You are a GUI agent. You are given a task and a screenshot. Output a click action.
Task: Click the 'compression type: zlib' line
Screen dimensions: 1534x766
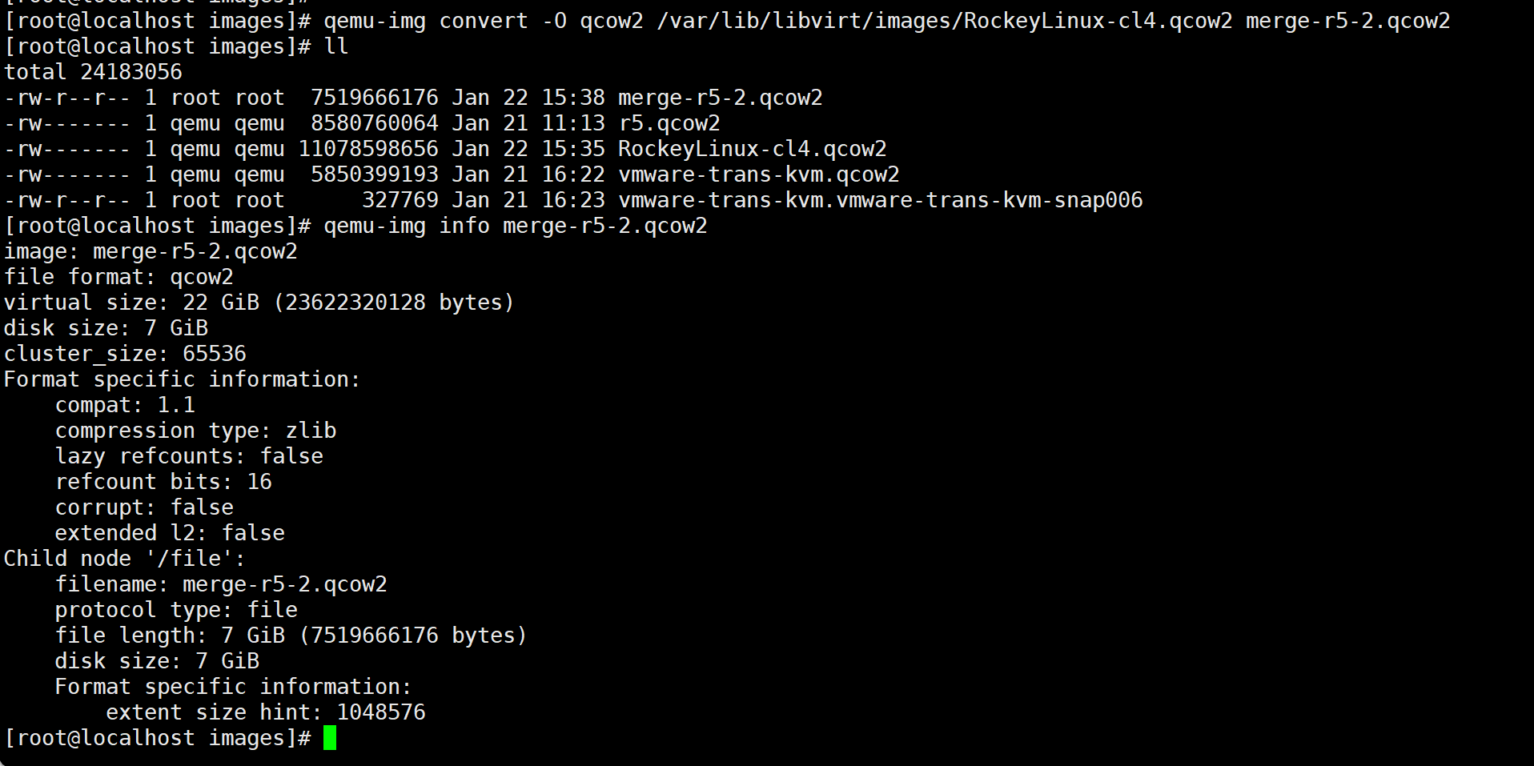click(x=195, y=431)
